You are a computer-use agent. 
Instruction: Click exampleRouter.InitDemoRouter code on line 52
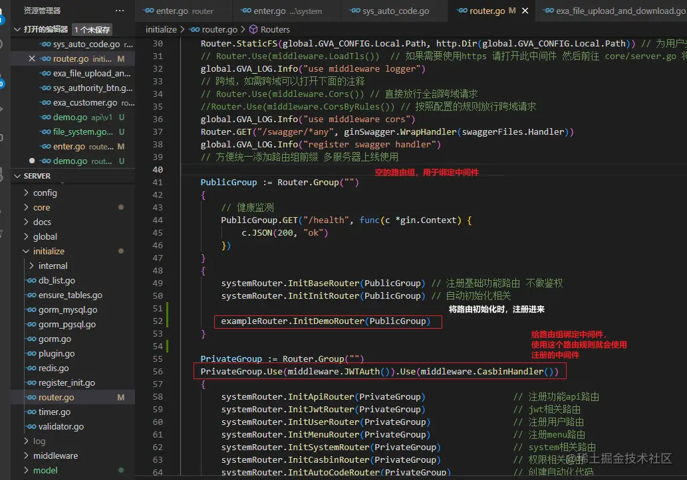click(292, 321)
